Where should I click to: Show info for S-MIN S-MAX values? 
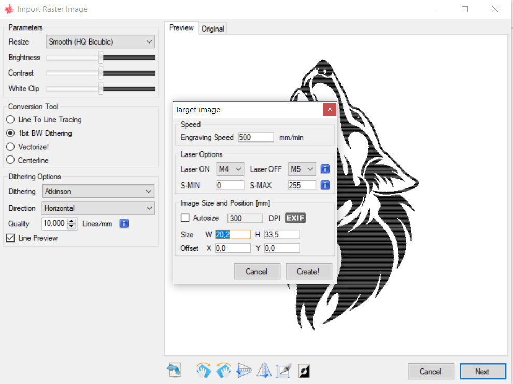[325, 185]
